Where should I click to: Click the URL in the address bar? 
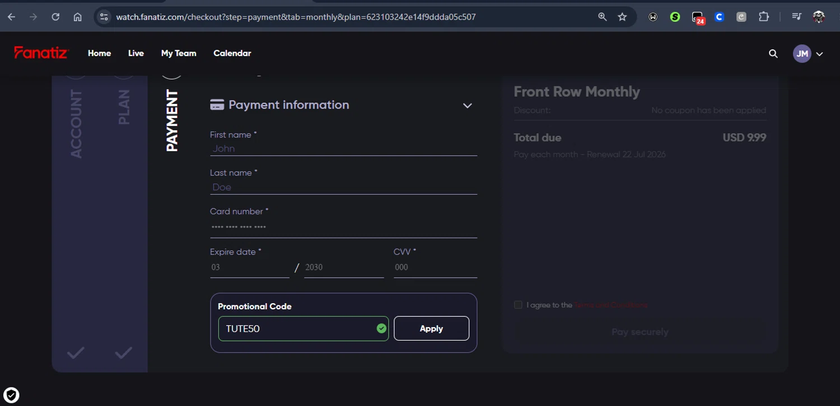[296, 17]
